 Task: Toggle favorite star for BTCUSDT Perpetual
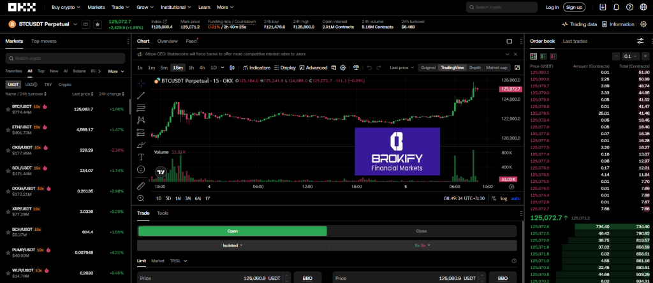pyautogui.click(x=97, y=24)
